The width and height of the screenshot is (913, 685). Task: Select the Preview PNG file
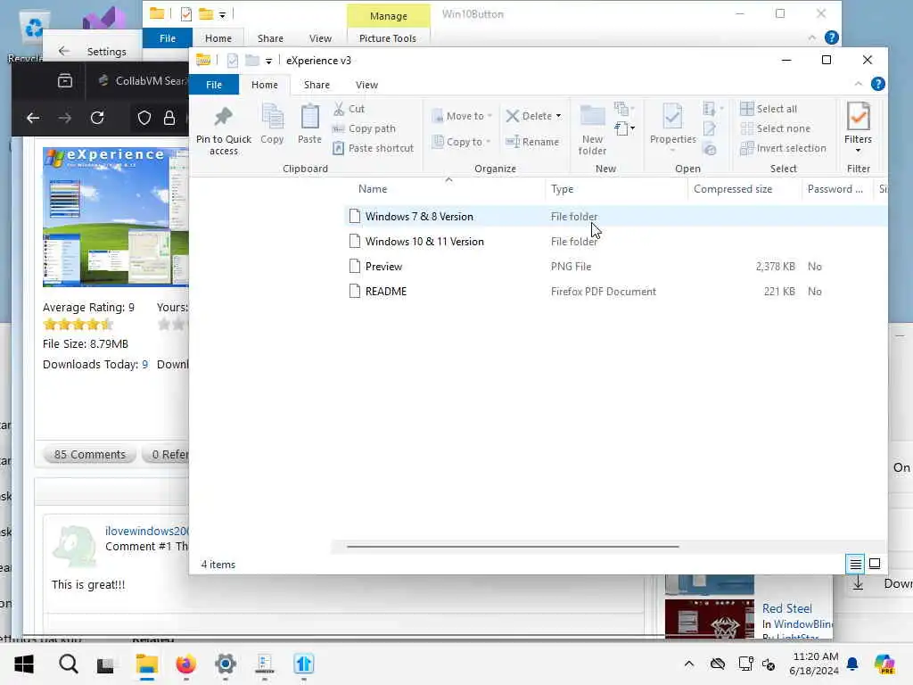tap(617, 267)
